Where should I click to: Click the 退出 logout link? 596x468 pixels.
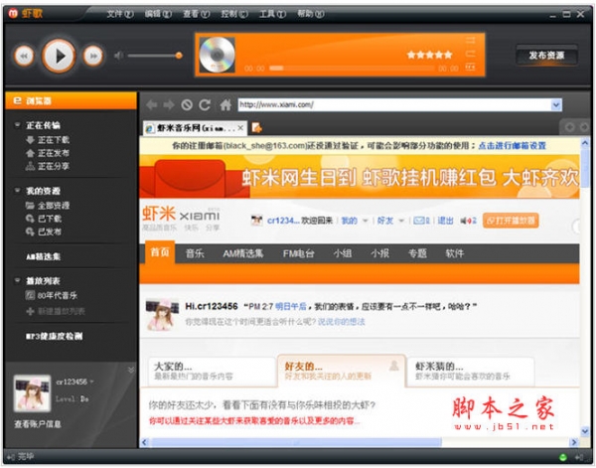445,221
